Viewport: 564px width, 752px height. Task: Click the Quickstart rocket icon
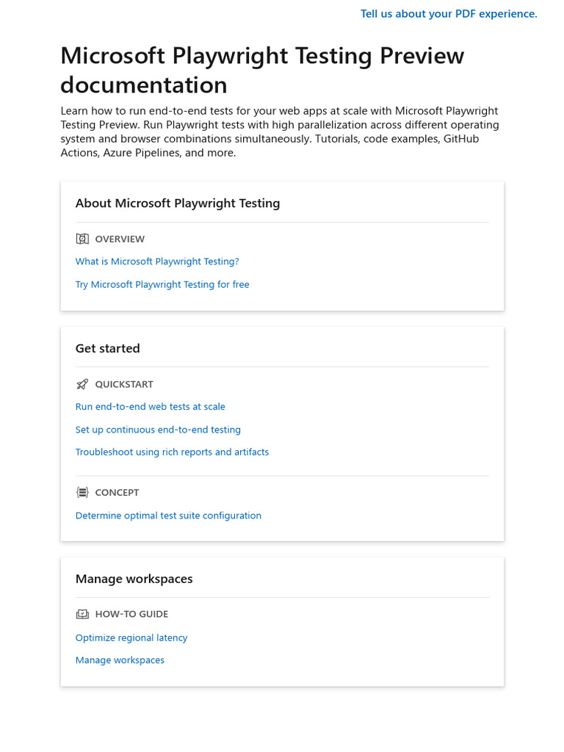click(82, 384)
